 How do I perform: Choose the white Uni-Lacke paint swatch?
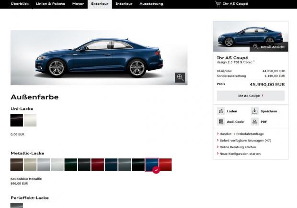pyautogui.click(x=30, y=120)
